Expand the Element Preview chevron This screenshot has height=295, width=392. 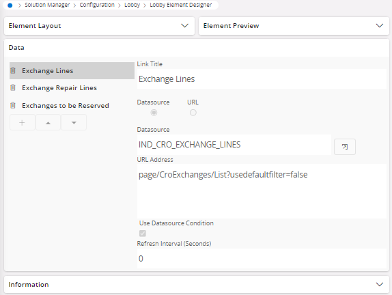pyautogui.click(x=380, y=26)
